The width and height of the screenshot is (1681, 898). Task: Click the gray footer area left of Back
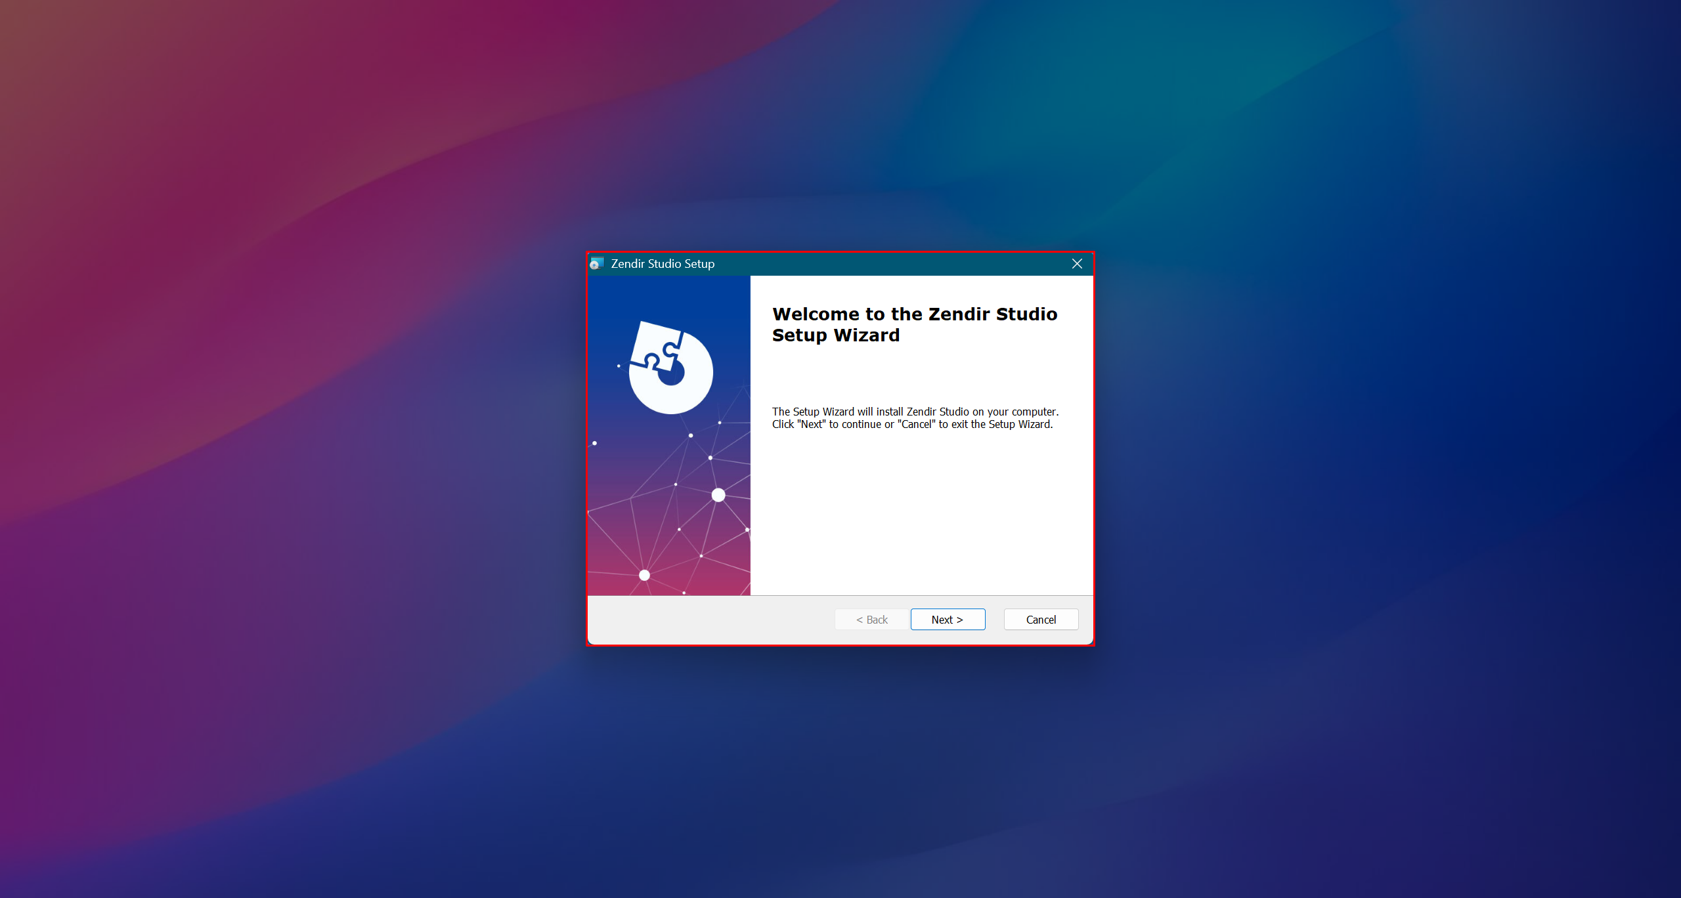pyautogui.click(x=709, y=619)
